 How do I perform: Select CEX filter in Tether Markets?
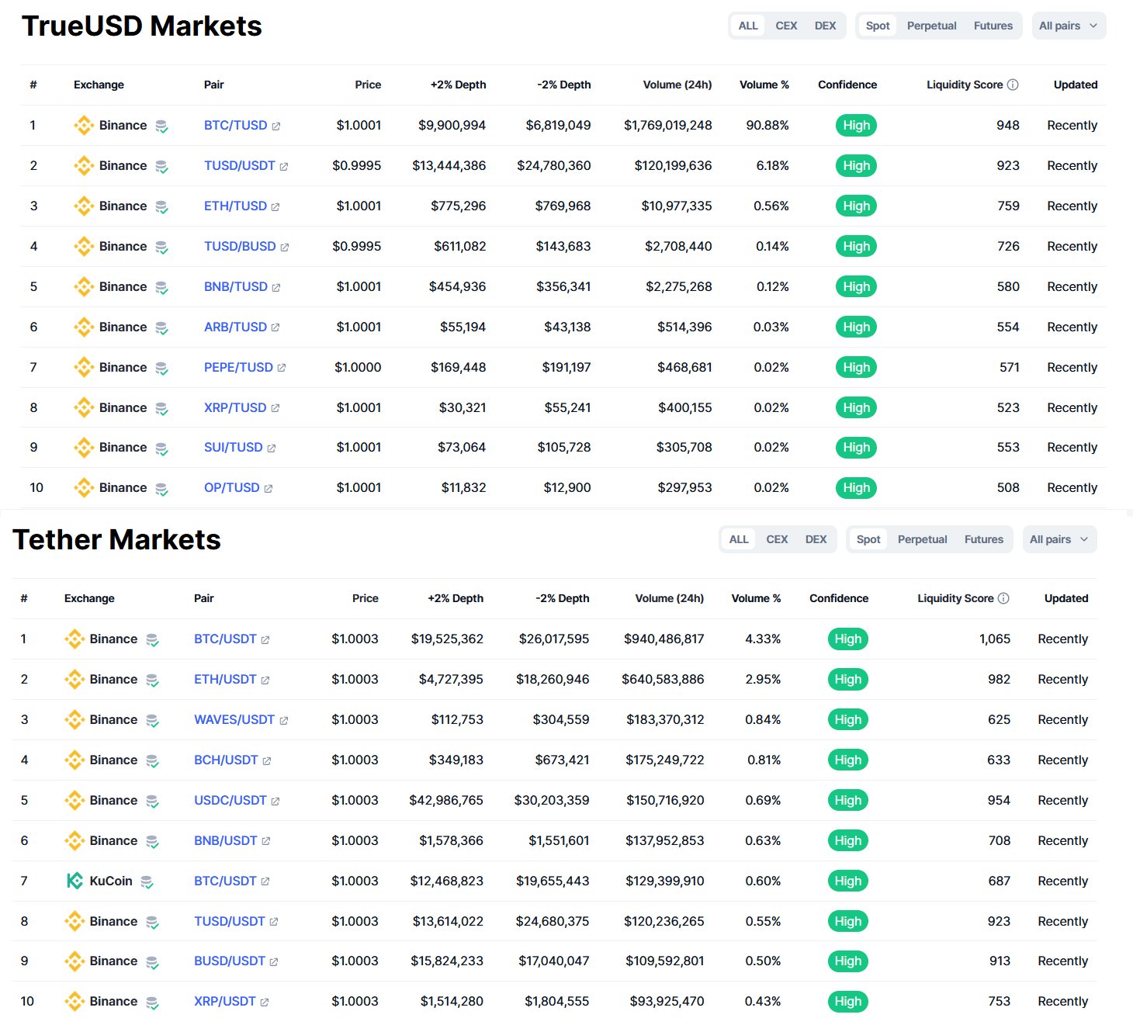tap(777, 539)
